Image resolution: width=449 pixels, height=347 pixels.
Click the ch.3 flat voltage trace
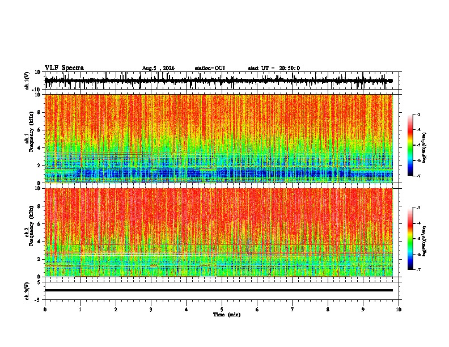point(218,290)
